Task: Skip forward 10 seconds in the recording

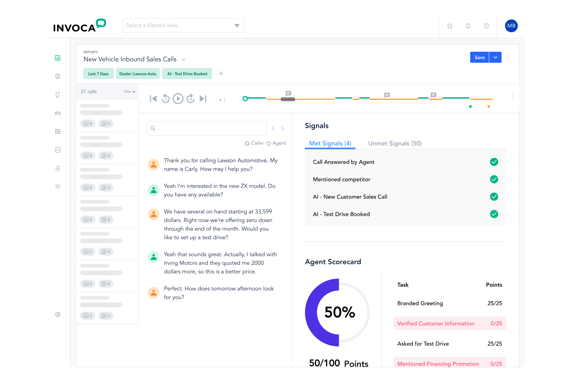Action: 191,98
